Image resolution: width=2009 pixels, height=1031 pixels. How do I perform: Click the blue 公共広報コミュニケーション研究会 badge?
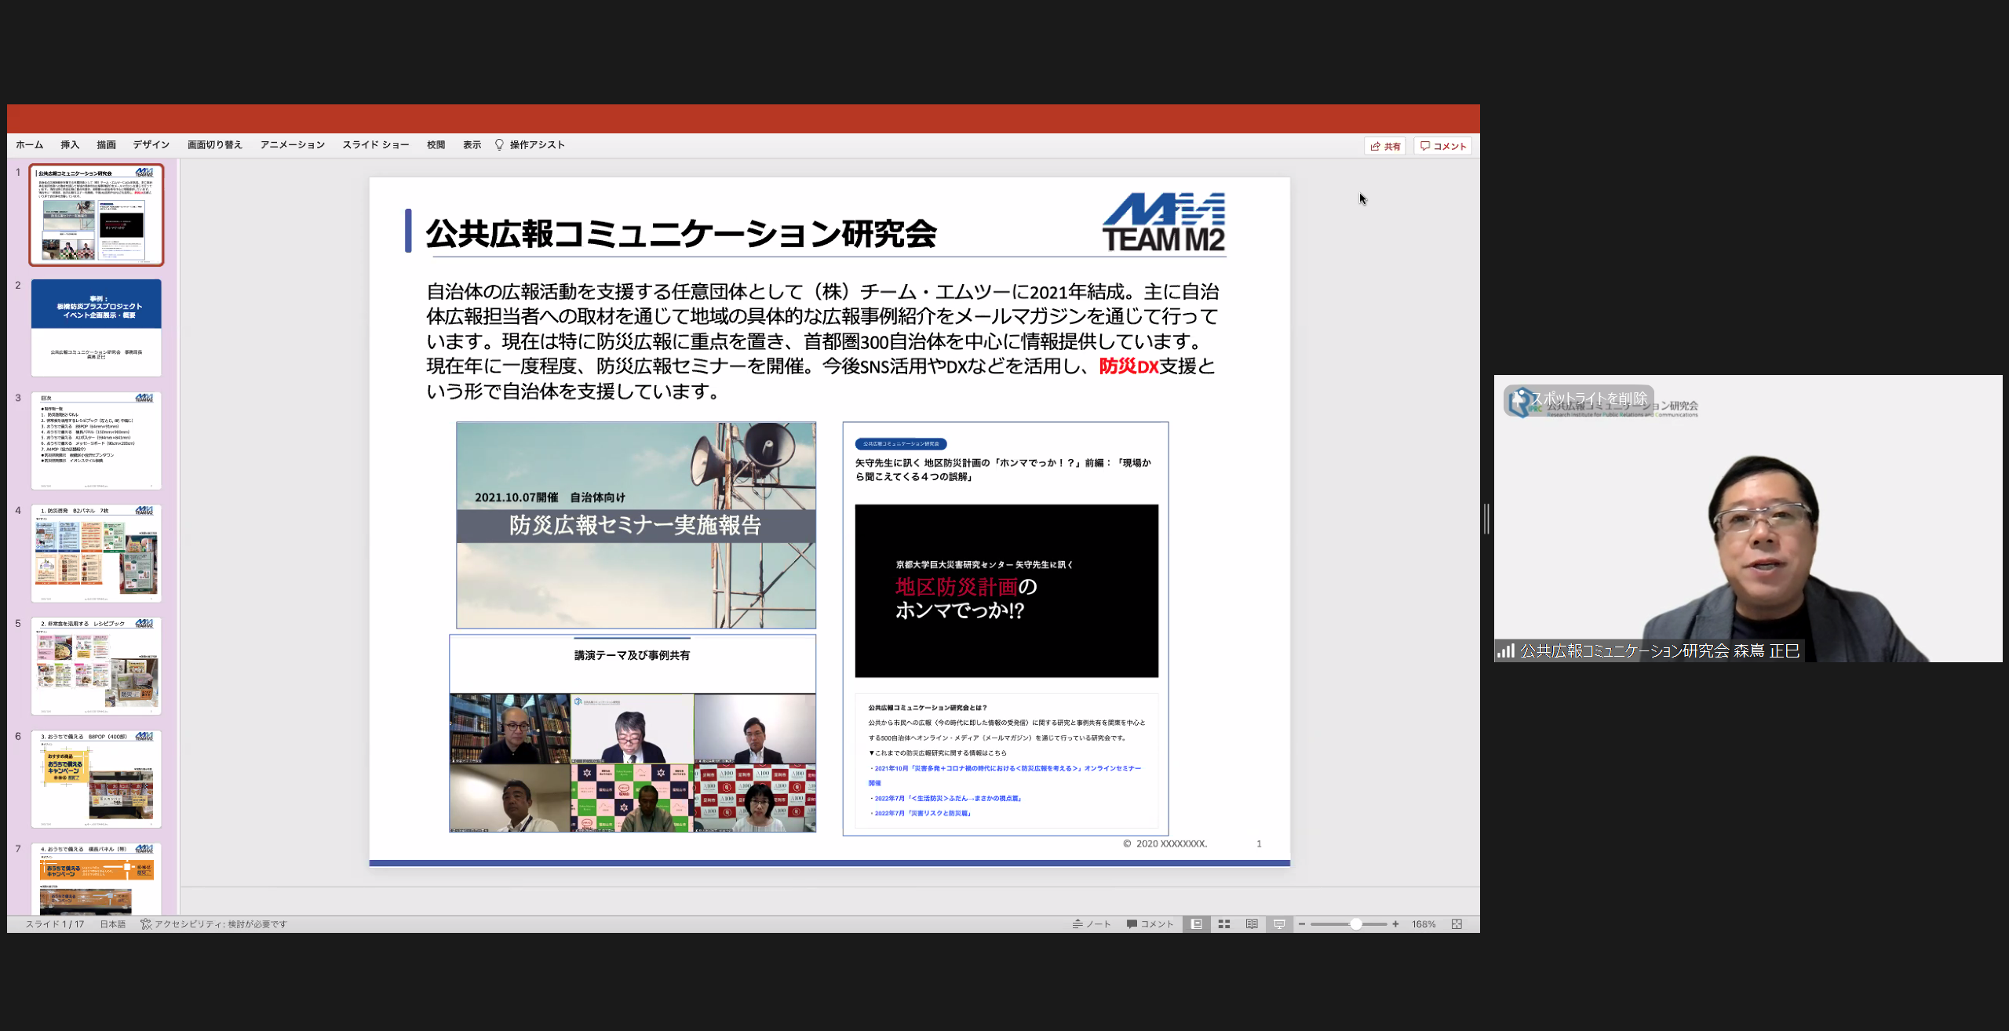pos(901,444)
